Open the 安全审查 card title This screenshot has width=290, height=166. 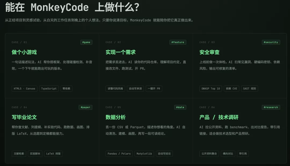click(x=209, y=52)
